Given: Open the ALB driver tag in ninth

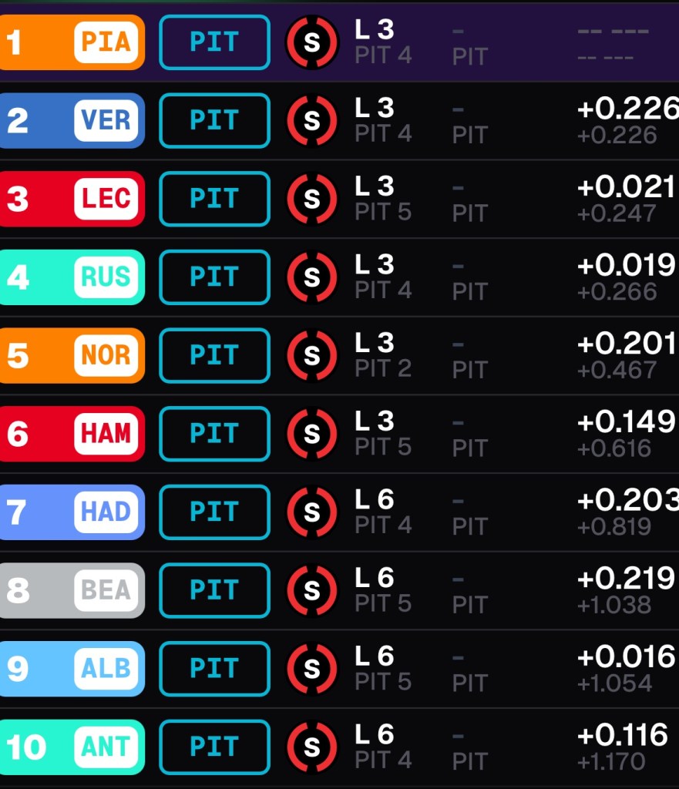Looking at the screenshot, I should pyautogui.click(x=72, y=669).
